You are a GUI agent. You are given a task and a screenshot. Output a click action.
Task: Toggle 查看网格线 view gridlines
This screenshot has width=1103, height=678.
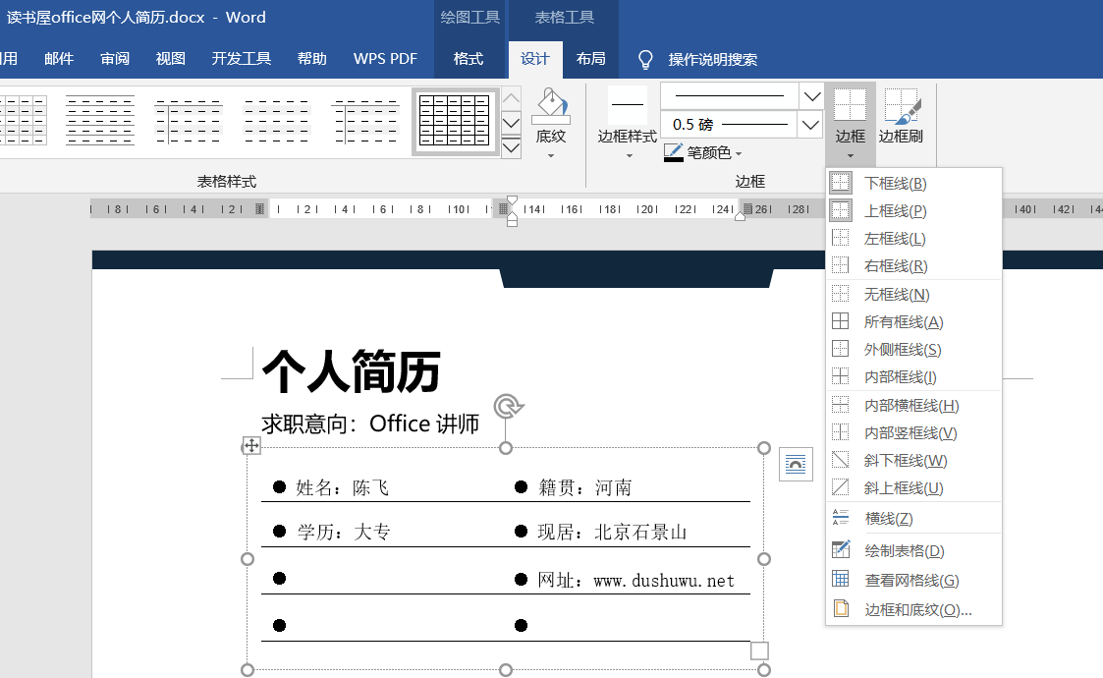pos(910,581)
